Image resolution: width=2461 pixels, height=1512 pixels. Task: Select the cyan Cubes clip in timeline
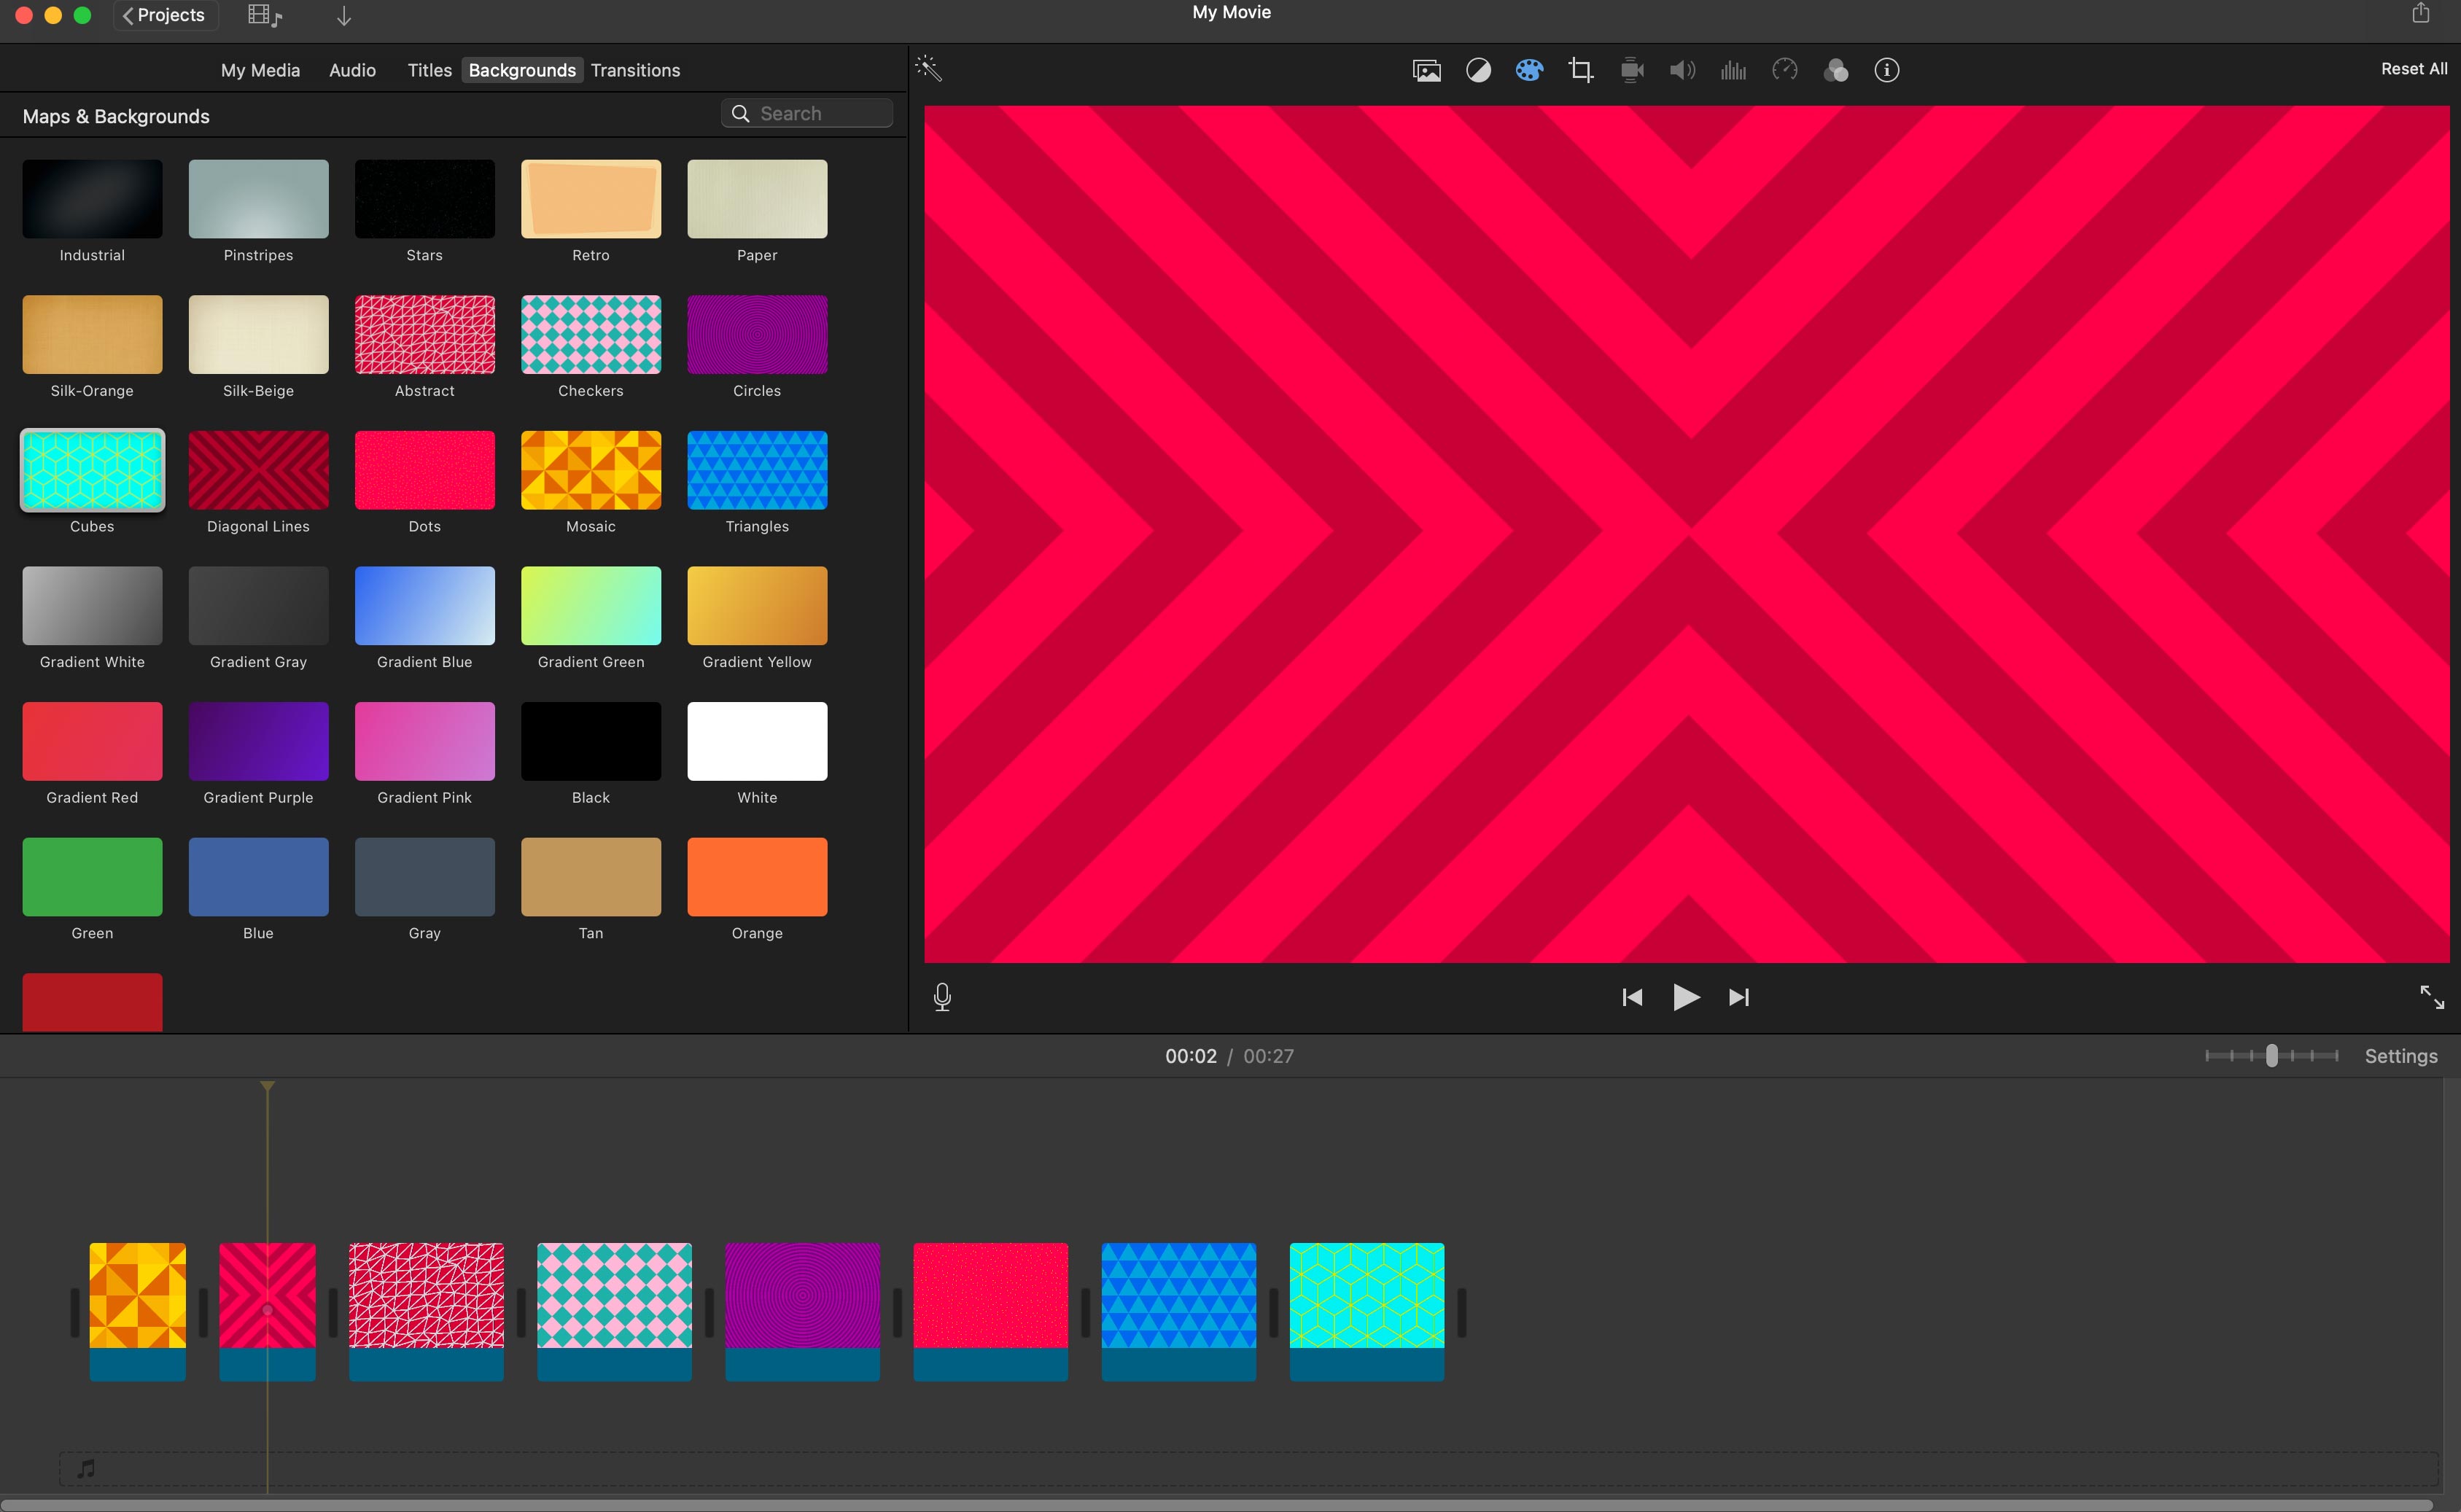1366,1311
